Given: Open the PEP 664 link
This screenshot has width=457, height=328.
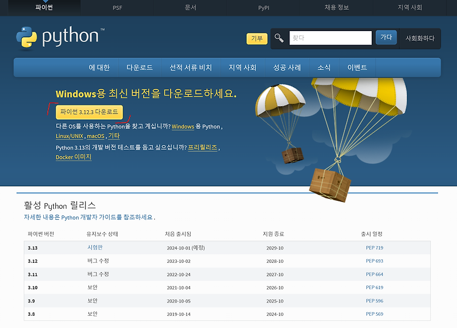Looking at the screenshot, I should pyautogui.click(x=375, y=274).
